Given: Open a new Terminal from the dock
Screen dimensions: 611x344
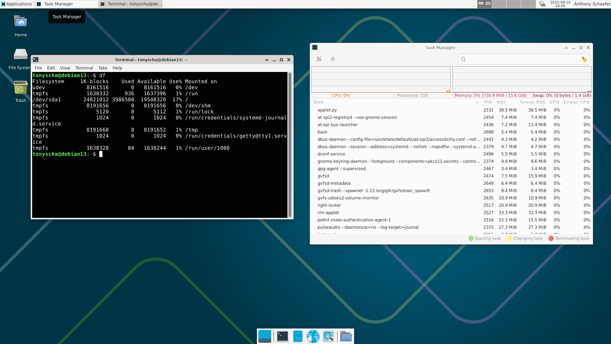Looking at the screenshot, I should click(282, 336).
